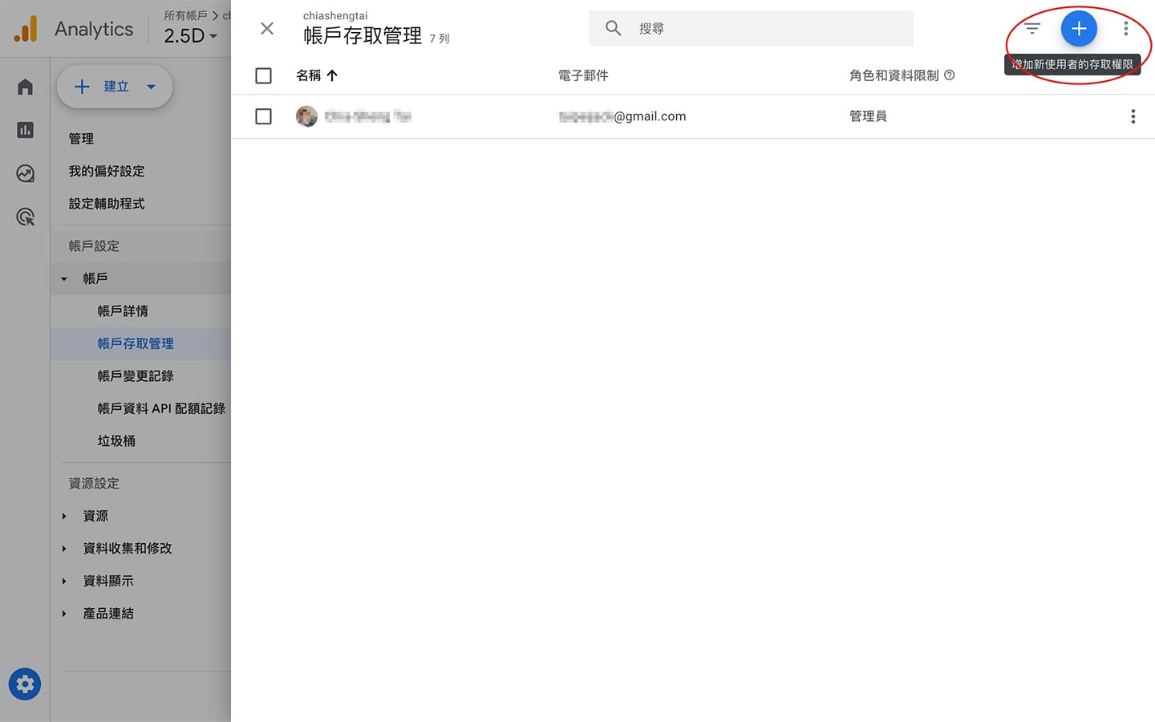1155x722 pixels.
Task: Open Explore via the explore icon
Action: 24,173
